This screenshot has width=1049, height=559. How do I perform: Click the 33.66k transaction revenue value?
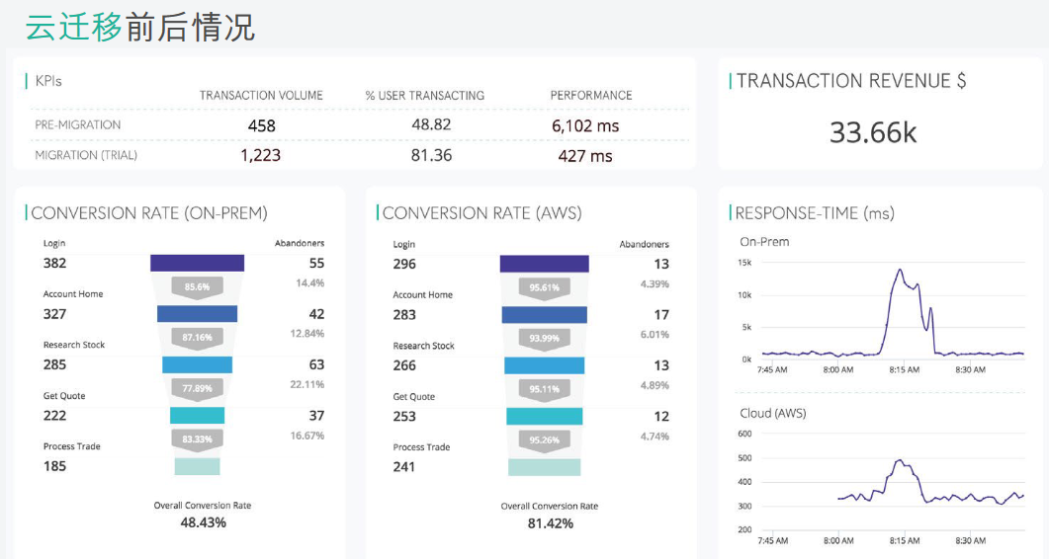pyautogui.click(x=873, y=132)
